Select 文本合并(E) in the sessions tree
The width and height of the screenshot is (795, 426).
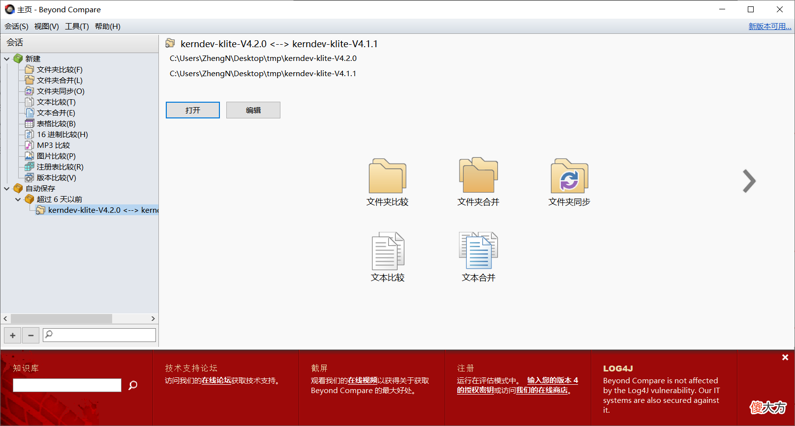point(56,113)
